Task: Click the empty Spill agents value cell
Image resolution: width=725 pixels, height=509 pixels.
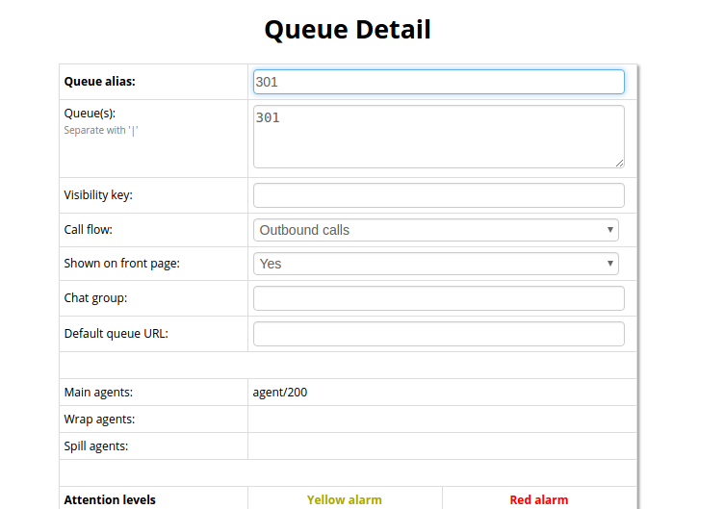Action: click(x=442, y=446)
